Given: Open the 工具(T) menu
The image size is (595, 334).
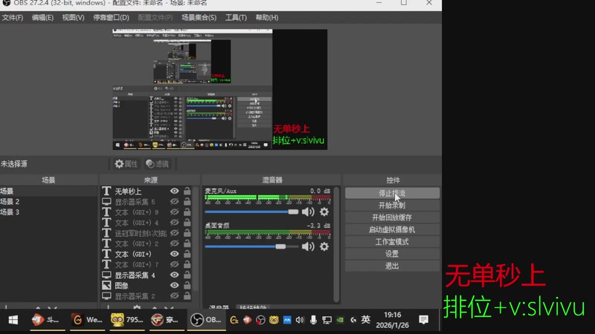Looking at the screenshot, I should pyautogui.click(x=236, y=17).
